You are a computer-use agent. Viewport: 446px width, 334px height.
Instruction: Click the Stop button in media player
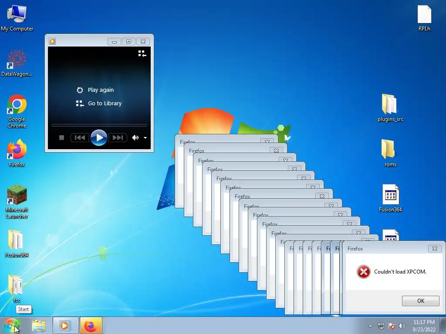point(61,138)
